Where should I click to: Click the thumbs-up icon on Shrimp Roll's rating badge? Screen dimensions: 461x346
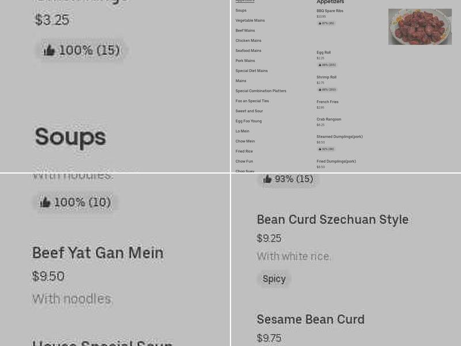[320, 89]
